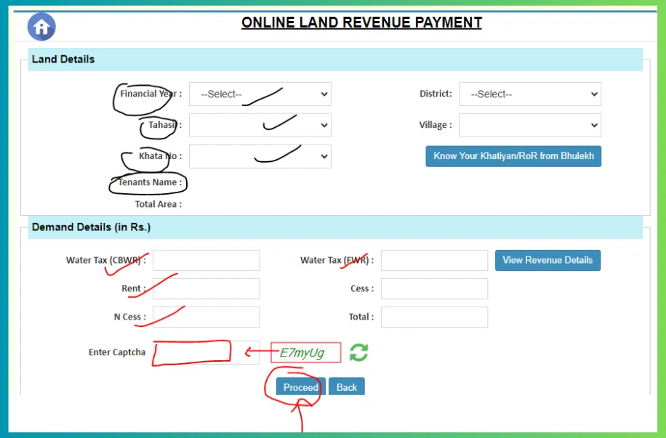
Task: Click the Total Area label
Action: pyautogui.click(x=159, y=204)
